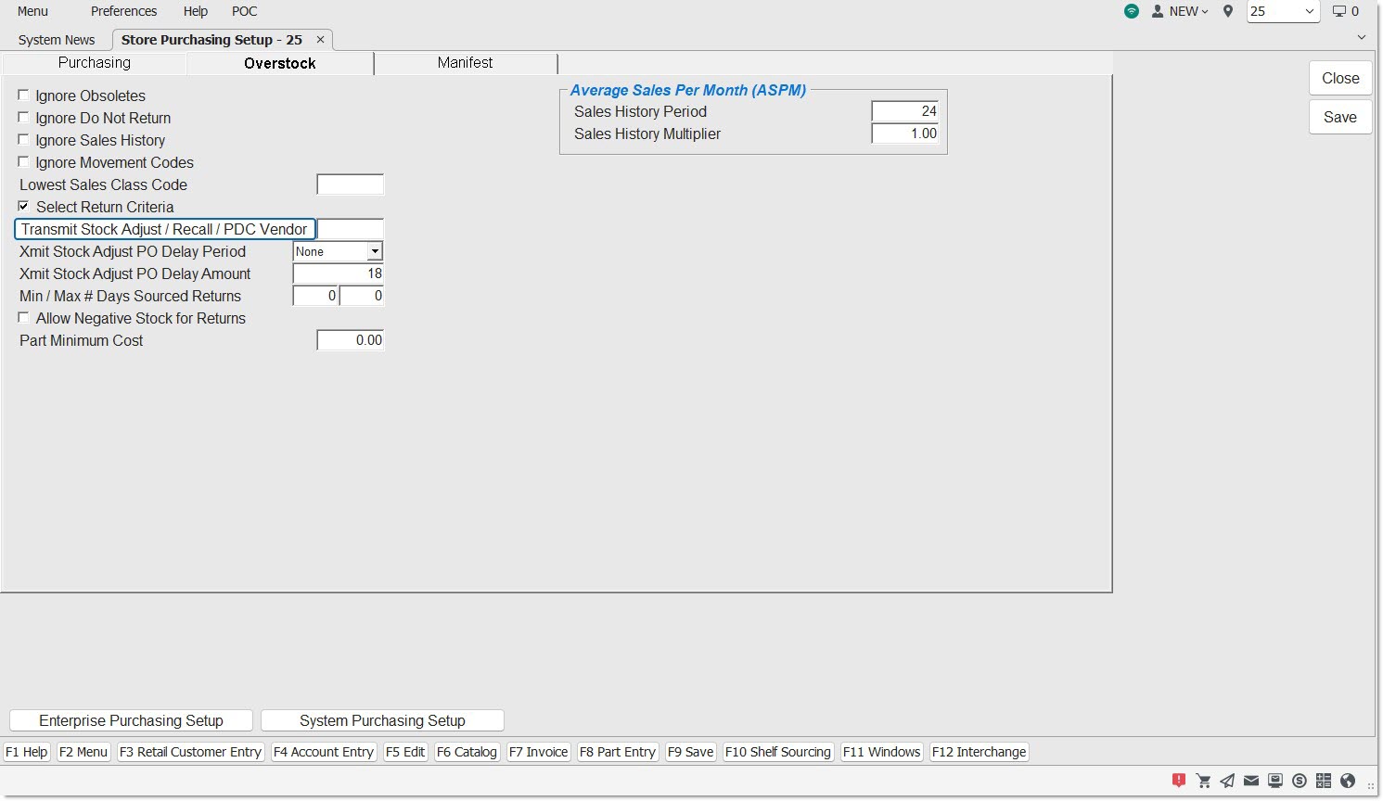The height and width of the screenshot is (801, 1383).
Task: Open Xmit Stock Adjust PO Delay Period dropdown
Action: (375, 251)
